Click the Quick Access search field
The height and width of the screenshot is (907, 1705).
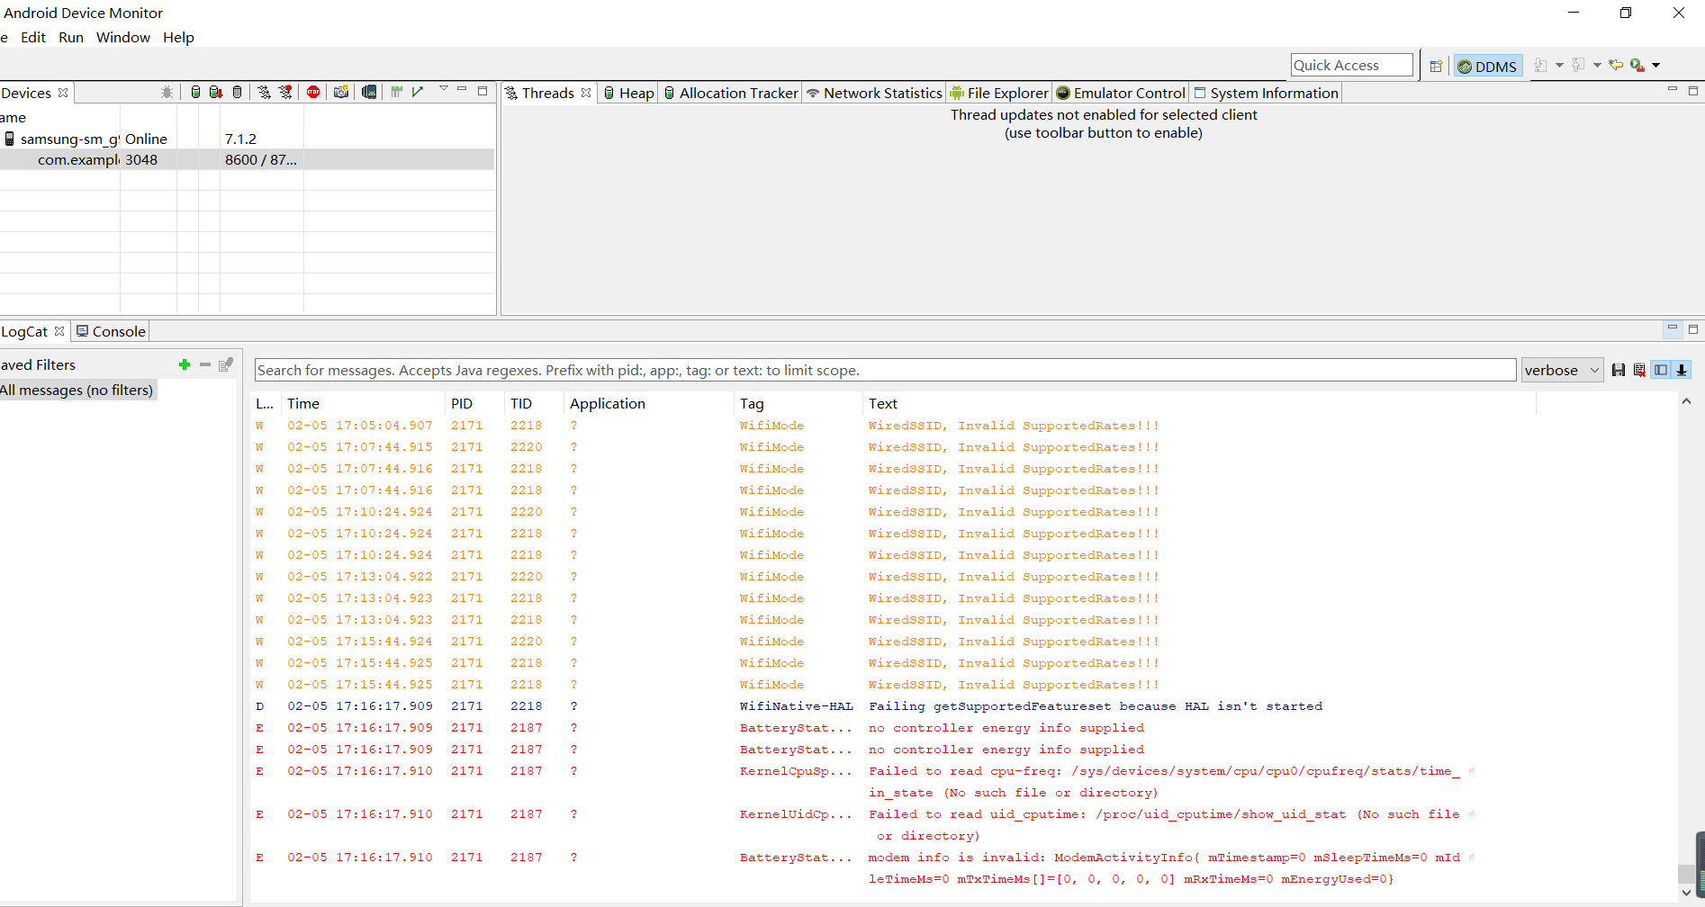click(x=1351, y=65)
